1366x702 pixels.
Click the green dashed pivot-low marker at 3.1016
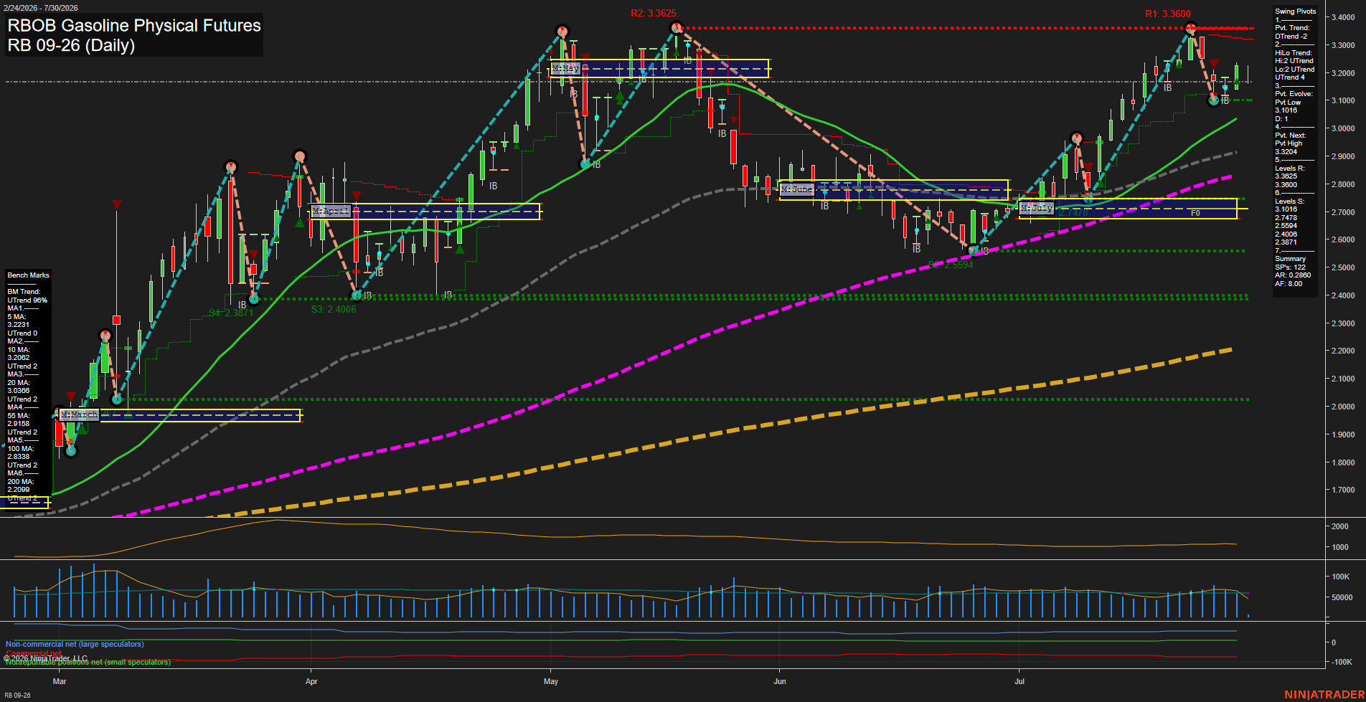1214,100
